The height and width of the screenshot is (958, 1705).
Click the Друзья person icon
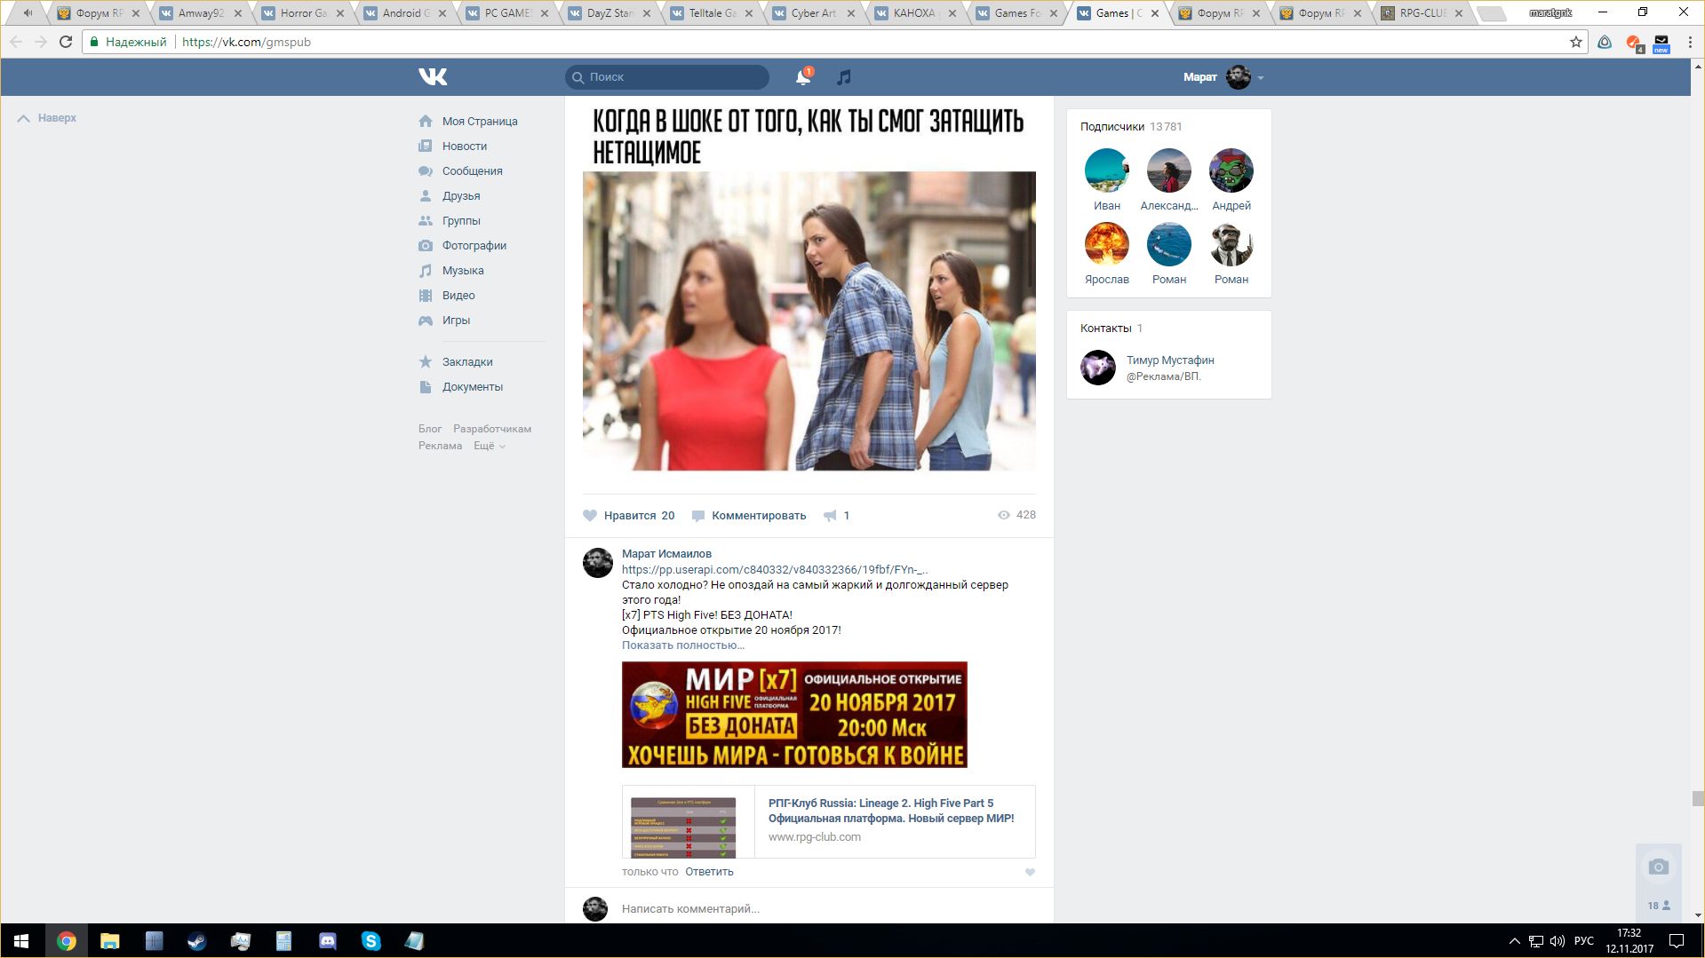click(x=426, y=196)
